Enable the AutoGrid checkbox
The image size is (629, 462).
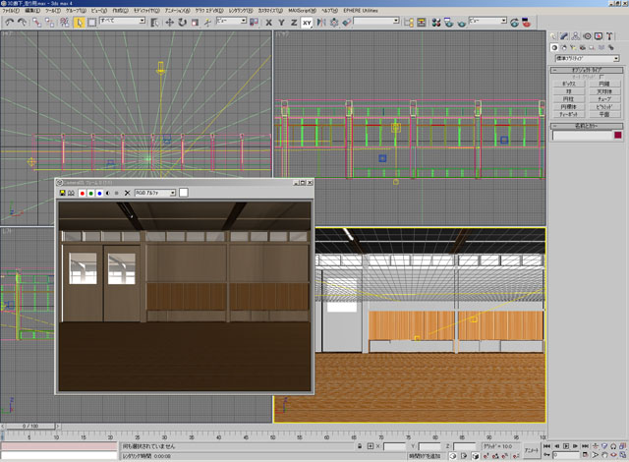(600, 77)
